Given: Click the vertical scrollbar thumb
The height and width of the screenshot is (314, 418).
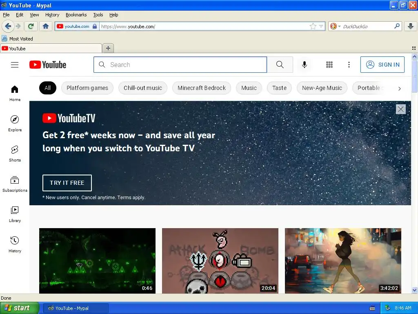Looking at the screenshot, I should pyautogui.click(x=414, y=76).
